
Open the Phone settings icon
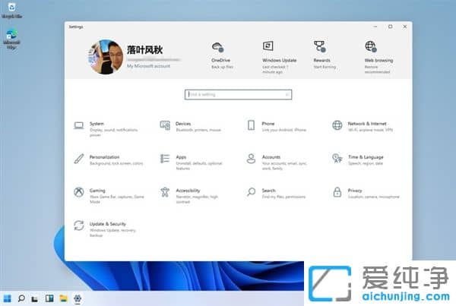point(251,125)
